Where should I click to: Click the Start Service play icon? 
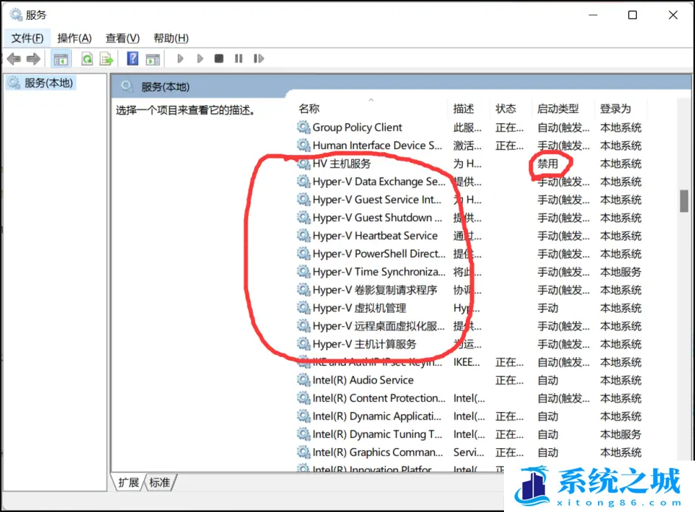181,59
